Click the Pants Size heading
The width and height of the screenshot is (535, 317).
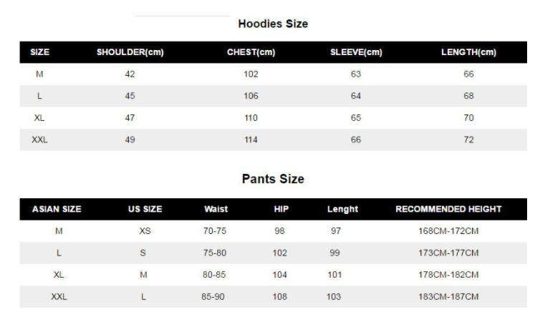[x=272, y=179]
